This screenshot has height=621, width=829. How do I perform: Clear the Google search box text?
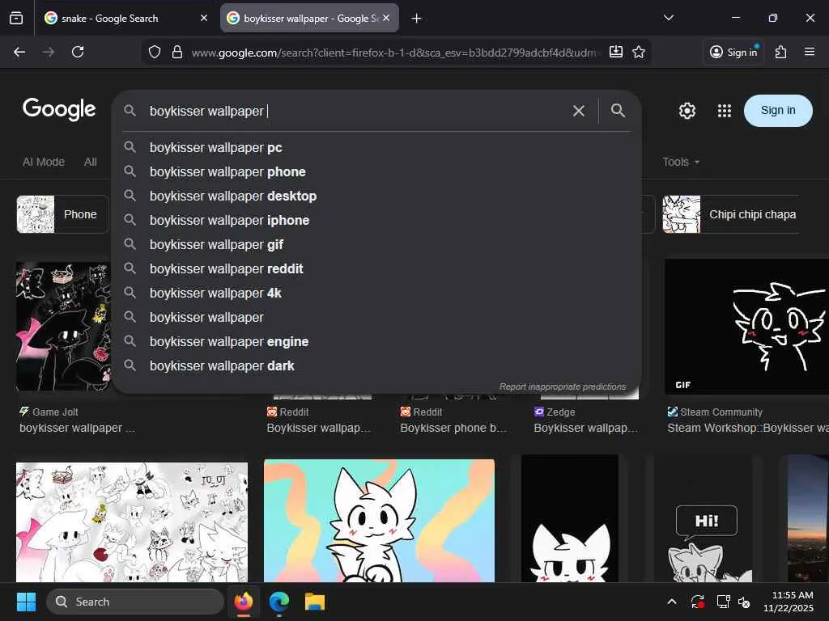point(579,111)
